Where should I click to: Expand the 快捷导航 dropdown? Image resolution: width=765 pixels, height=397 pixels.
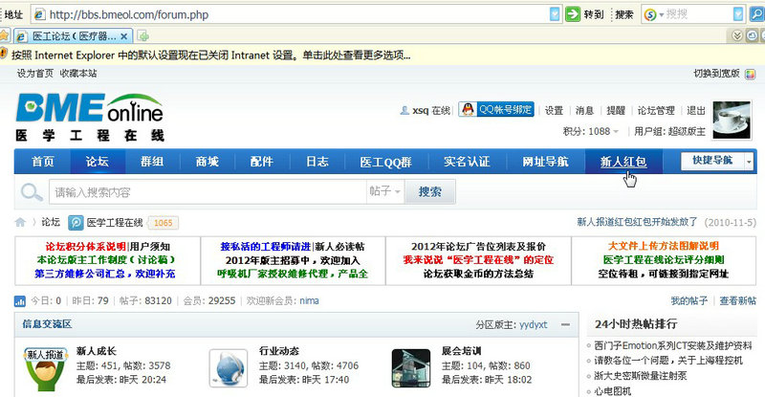tap(715, 161)
